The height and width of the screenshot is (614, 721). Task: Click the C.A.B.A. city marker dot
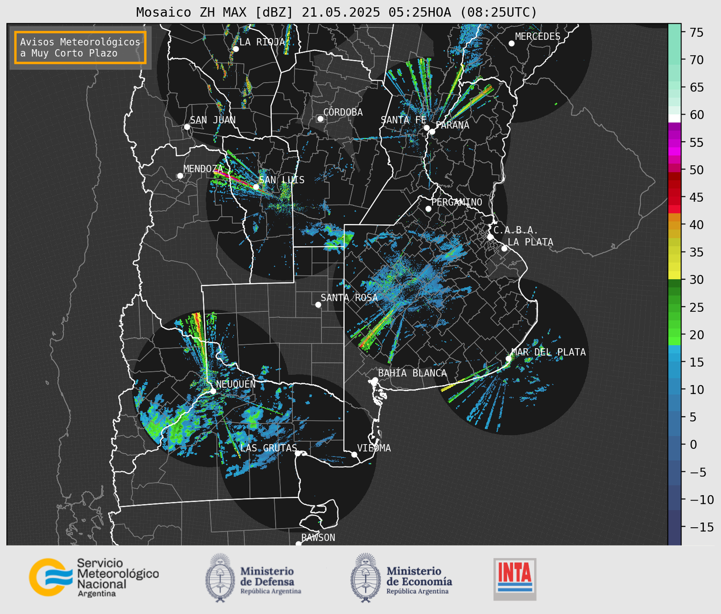click(x=490, y=237)
